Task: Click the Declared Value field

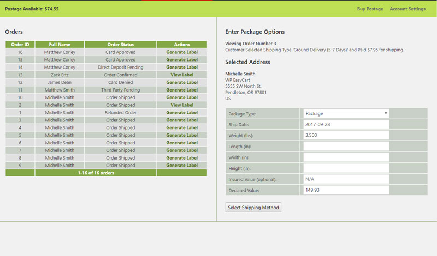Action: click(x=346, y=190)
